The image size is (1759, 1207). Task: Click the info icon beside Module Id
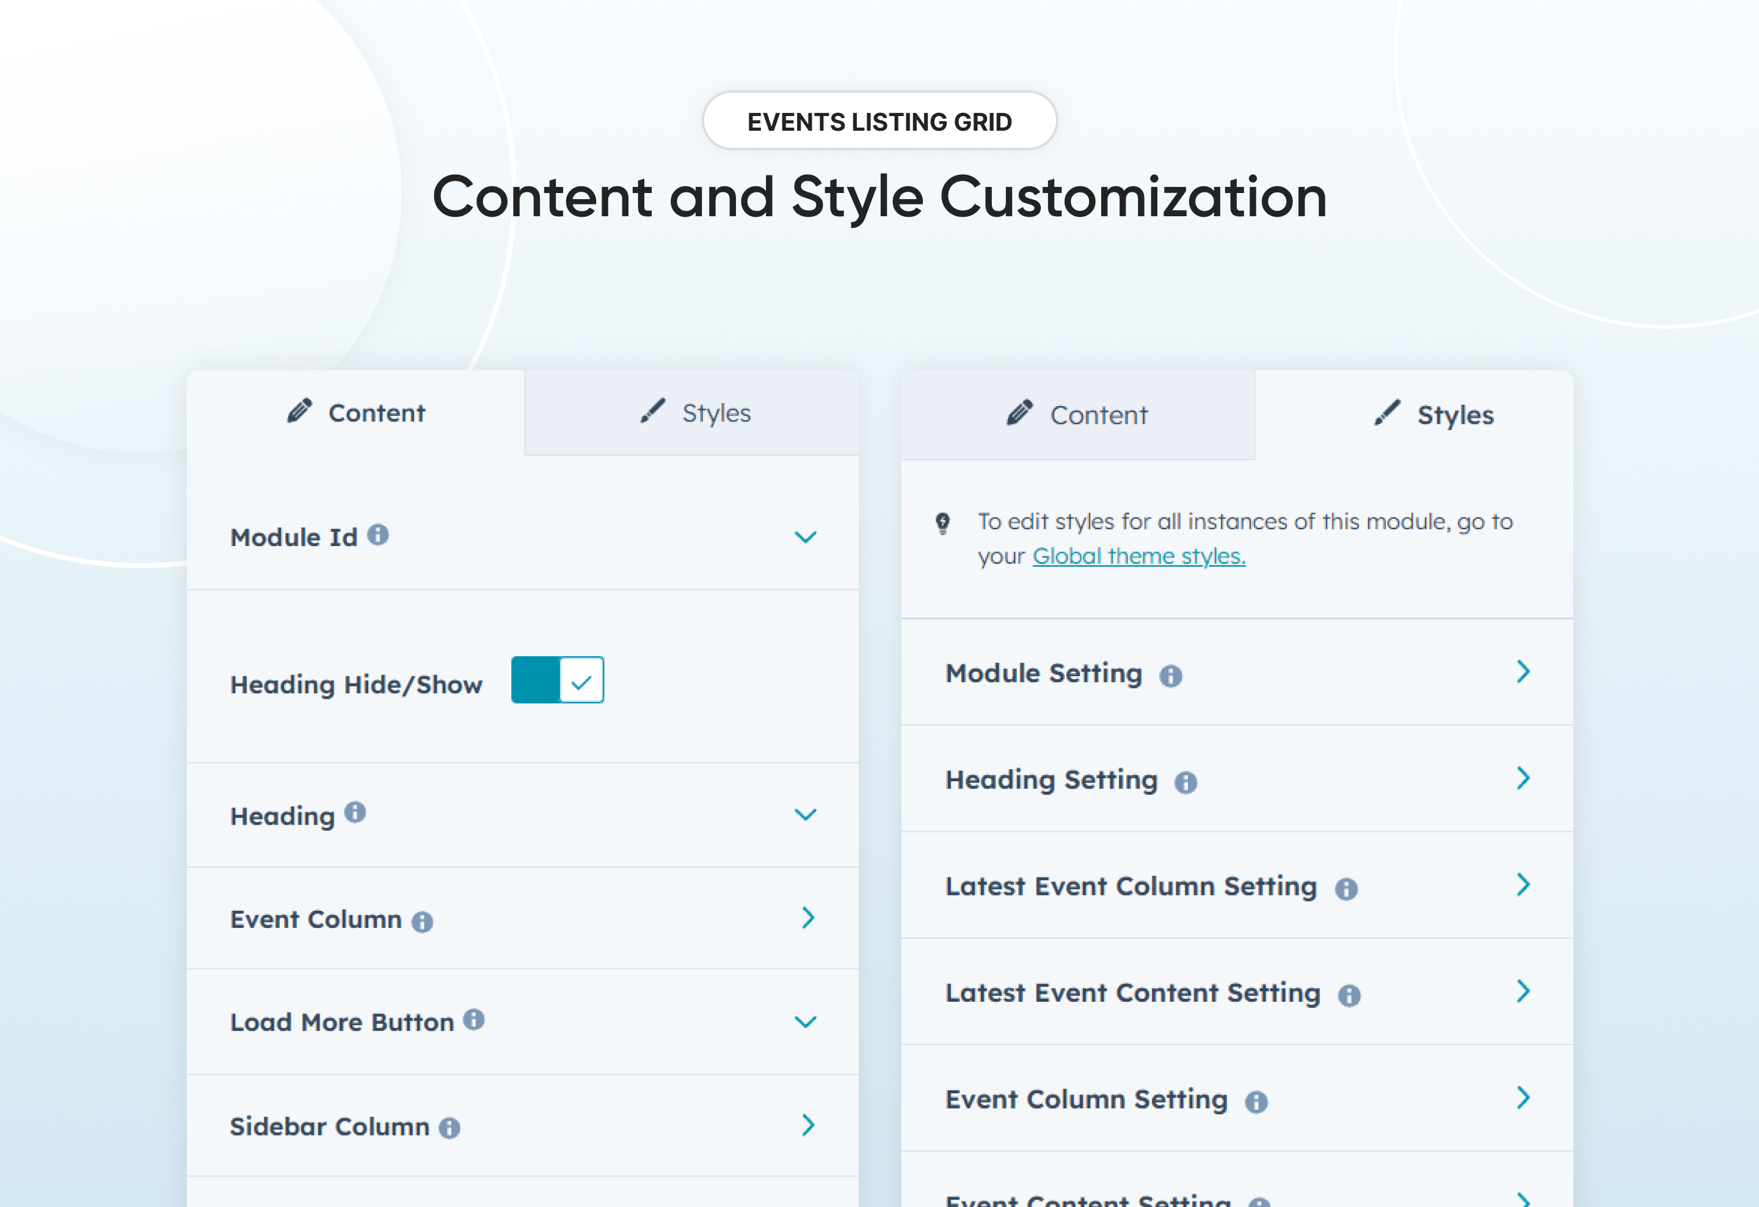pyautogui.click(x=377, y=535)
